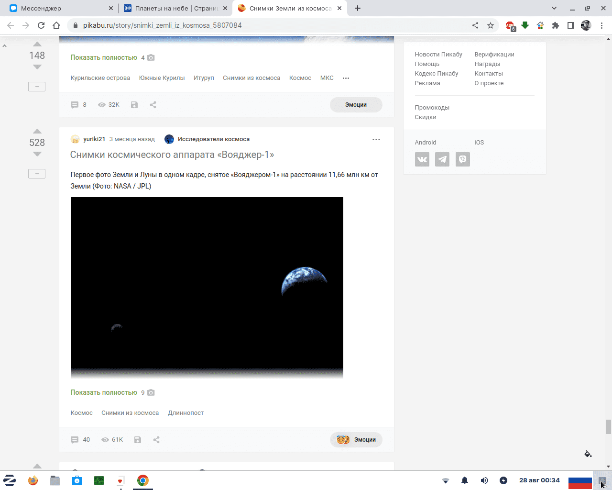612x490 pixels.
Task: Open Firefox from taskbar
Action: pyautogui.click(x=33, y=480)
